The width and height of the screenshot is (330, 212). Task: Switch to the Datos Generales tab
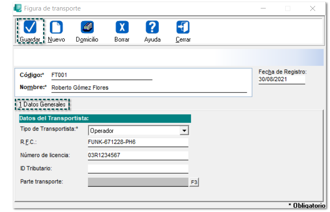(x=42, y=104)
